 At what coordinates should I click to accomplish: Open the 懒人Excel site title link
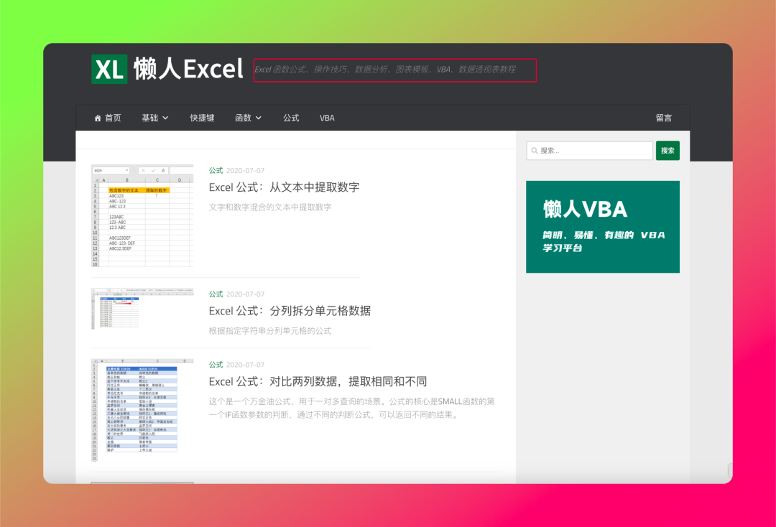click(188, 69)
